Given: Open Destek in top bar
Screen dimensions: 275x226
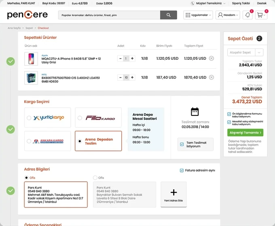Looking at the screenshot, I should click(x=262, y=3).
